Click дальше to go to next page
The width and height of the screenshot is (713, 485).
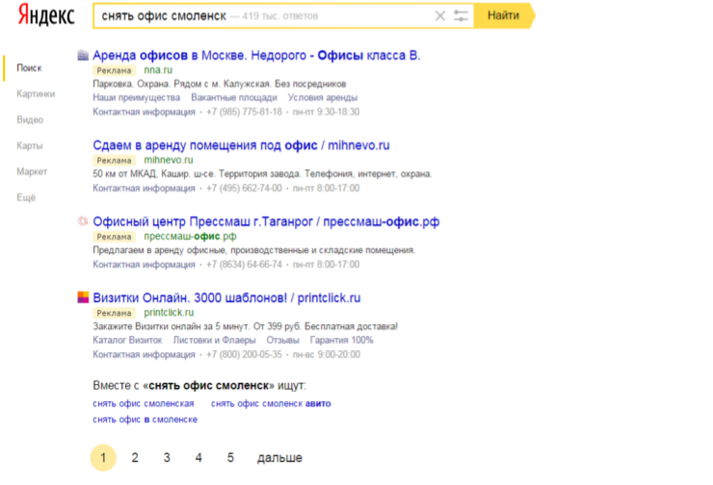pos(279,458)
